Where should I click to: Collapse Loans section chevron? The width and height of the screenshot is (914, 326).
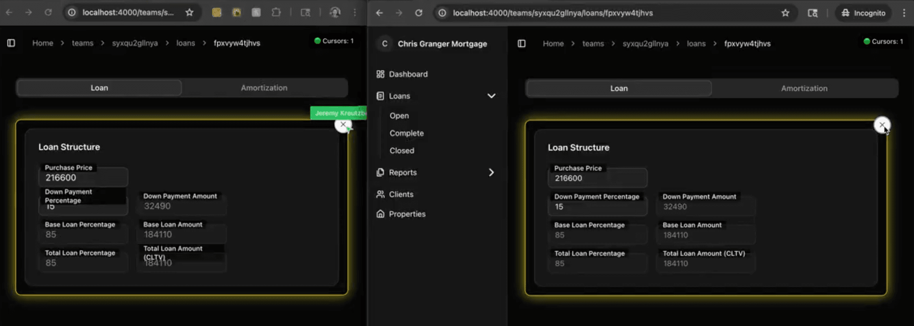pyautogui.click(x=491, y=96)
